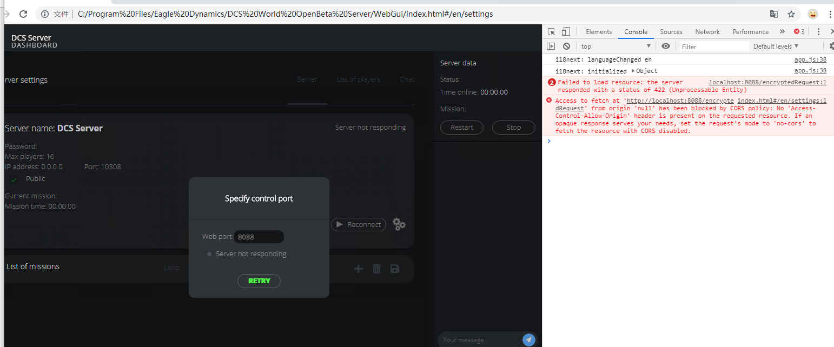Screen dimensions: 834x347
Task: Click app.js:38 link for languageChanged
Action: [810, 59]
